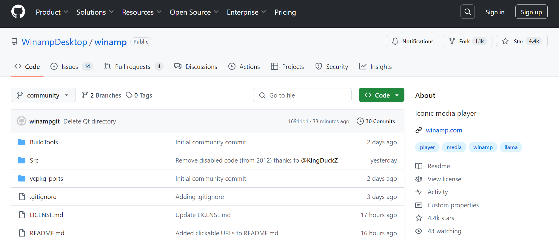This screenshot has height=241, width=559.
Task: Switch to the Issues tab
Action: click(x=72, y=67)
